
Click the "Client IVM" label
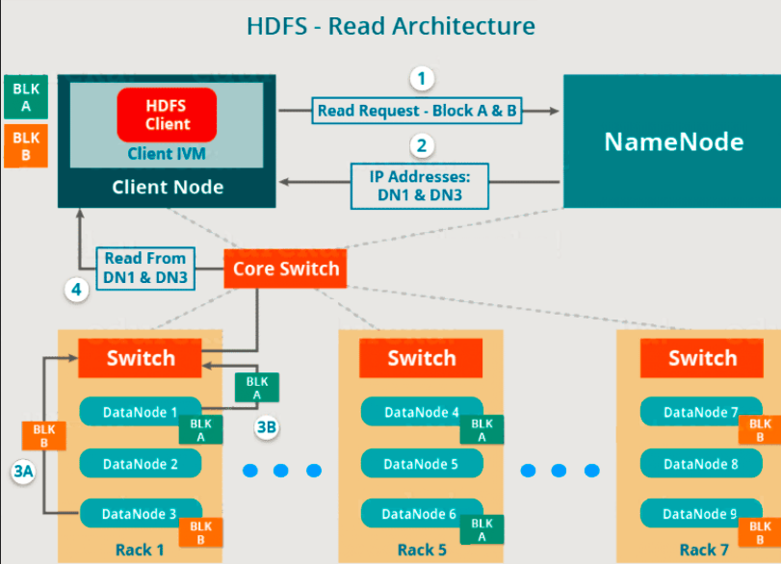point(167,153)
